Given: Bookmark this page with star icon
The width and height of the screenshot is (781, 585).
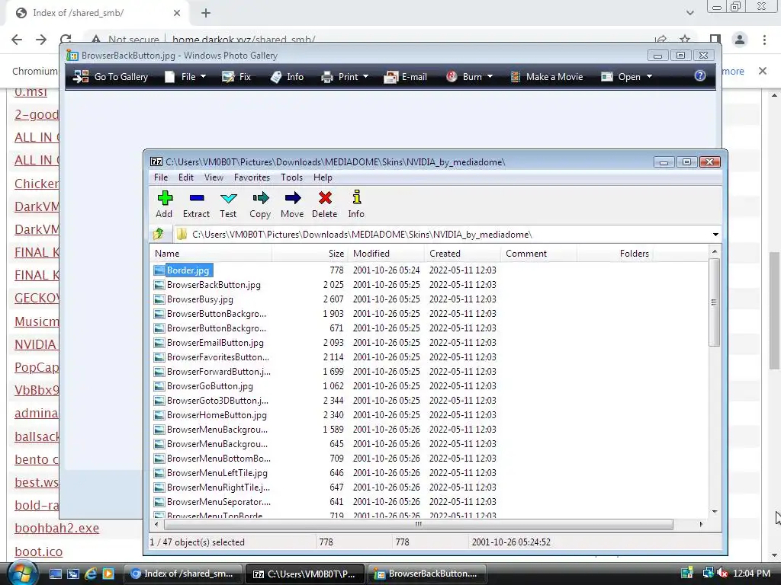Looking at the screenshot, I should tap(685, 40).
